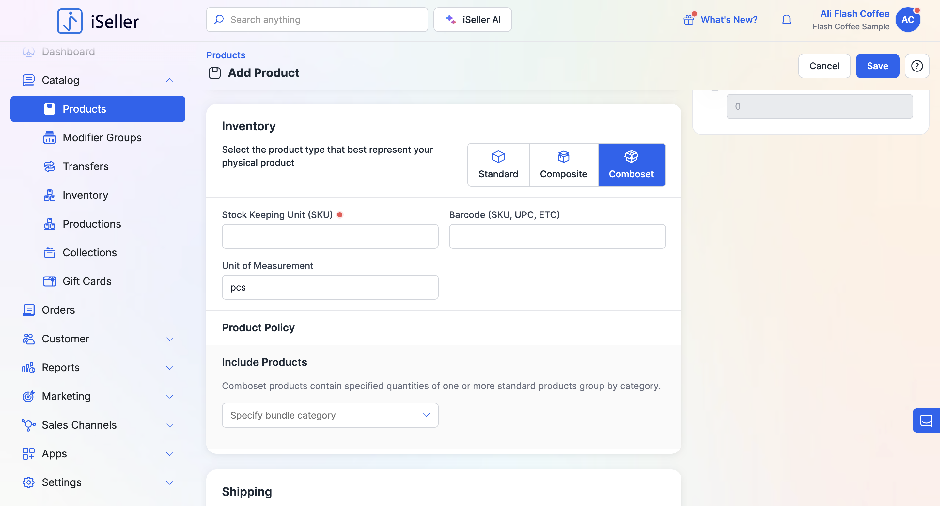Go back to Products breadcrumb
940x506 pixels.
coord(226,55)
